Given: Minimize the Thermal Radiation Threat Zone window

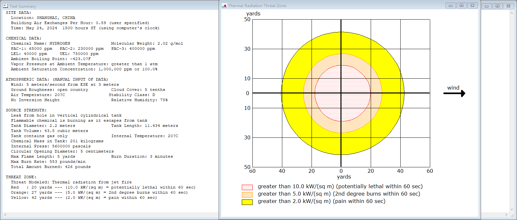Looking at the screenshot, I should coord(450,5).
